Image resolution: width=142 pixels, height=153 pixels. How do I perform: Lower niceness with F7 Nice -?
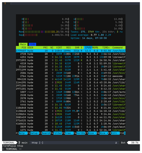(91, 133)
